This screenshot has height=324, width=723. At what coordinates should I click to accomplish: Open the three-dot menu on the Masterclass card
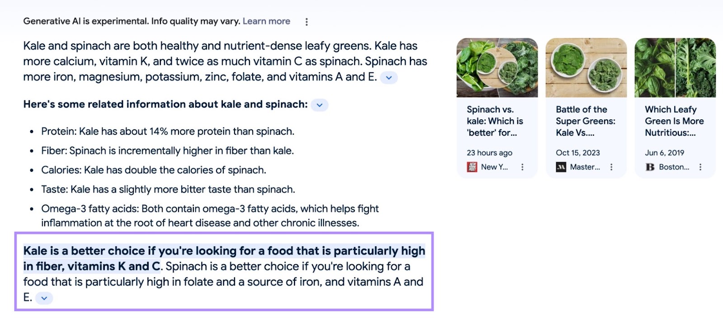pos(612,167)
